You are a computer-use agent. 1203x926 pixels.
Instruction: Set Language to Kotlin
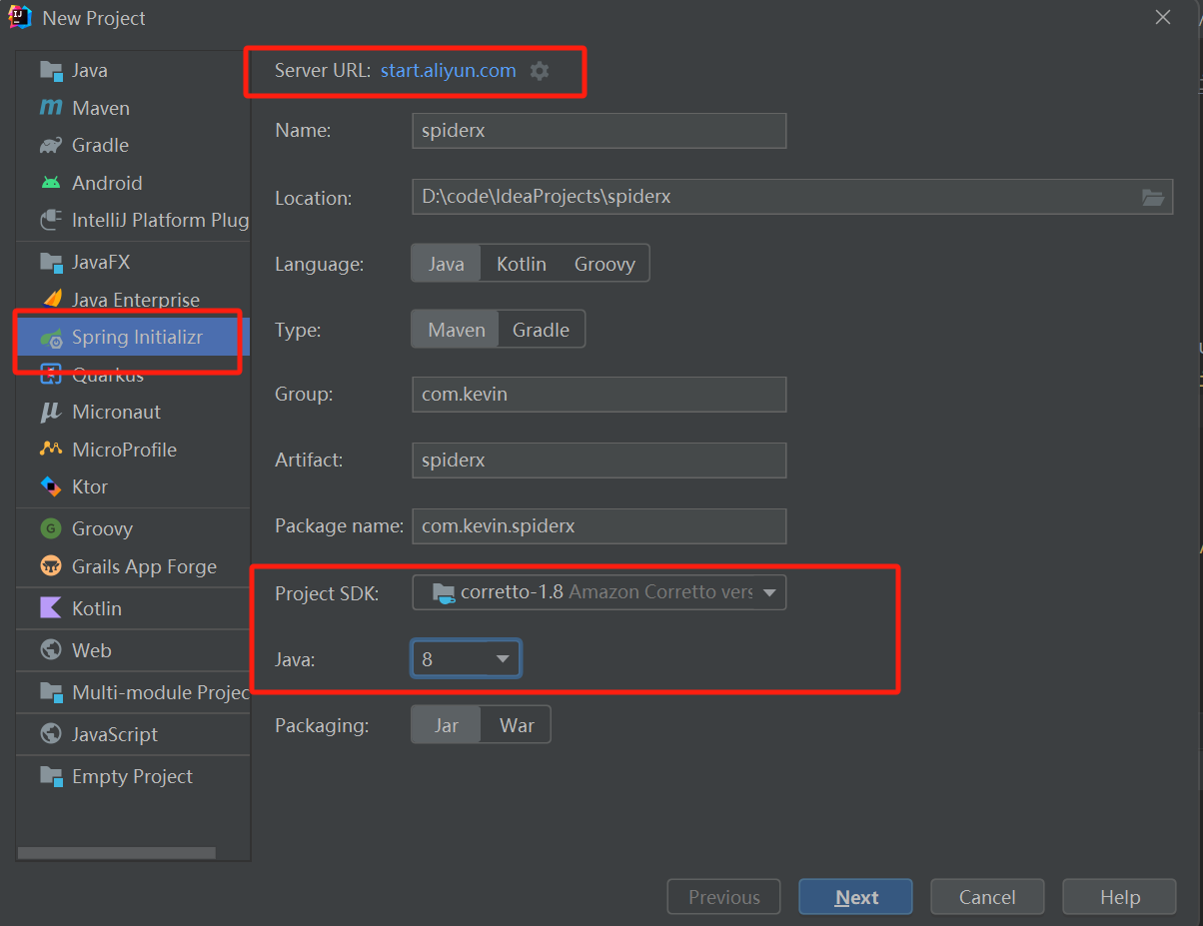click(x=522, y=264)
